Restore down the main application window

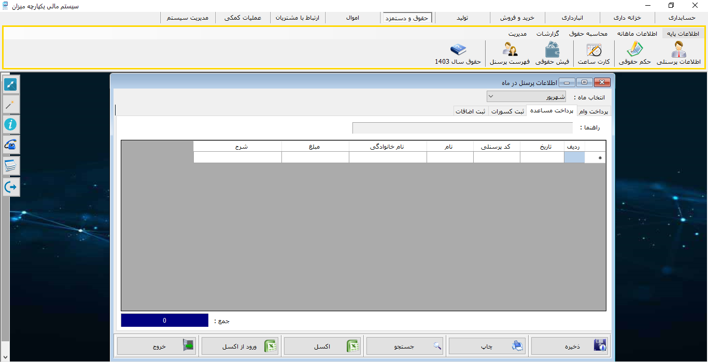(671, 5)
